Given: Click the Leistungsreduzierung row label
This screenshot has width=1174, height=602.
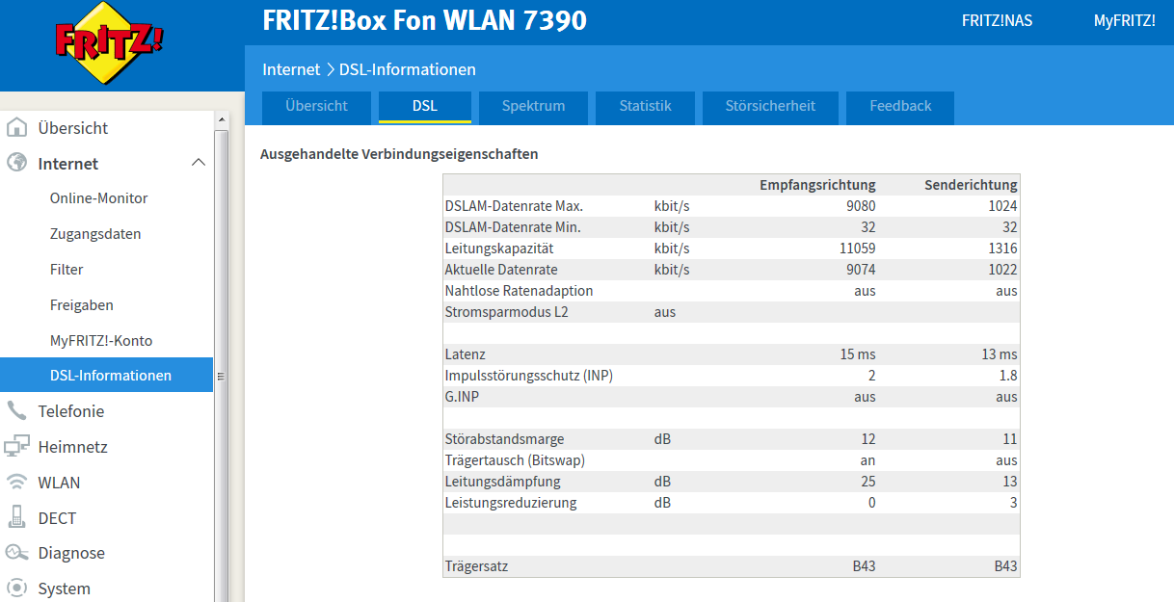Looking at the screenshot, I should 510,503.
